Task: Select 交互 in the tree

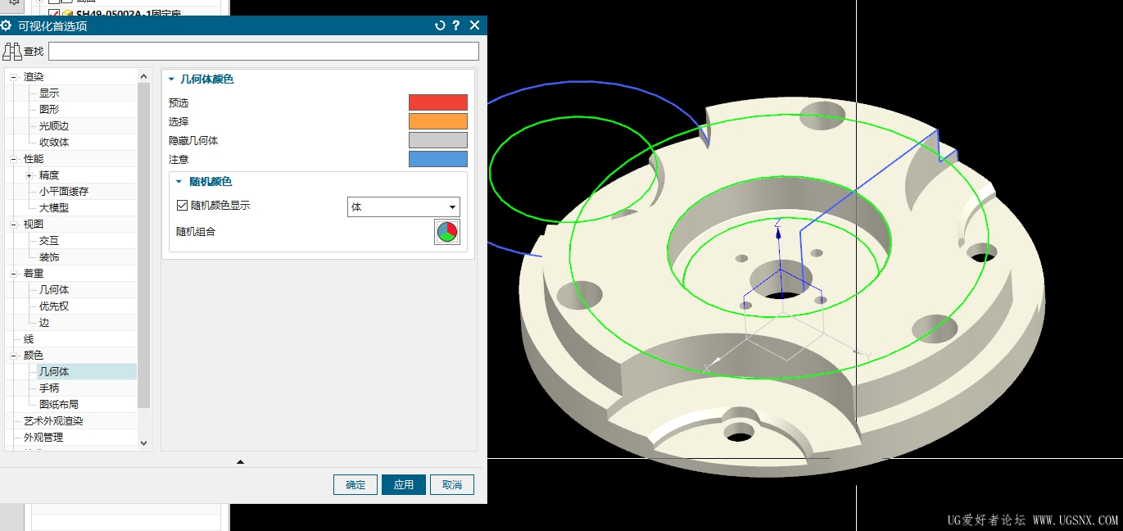Action: pyautogui.click(x=49, y=241)
